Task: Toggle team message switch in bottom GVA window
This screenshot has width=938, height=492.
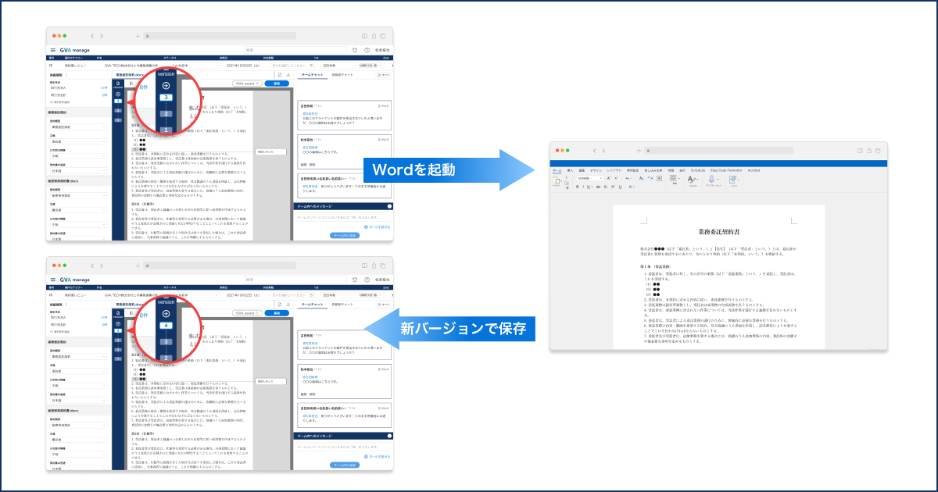Action: point(389,436)
